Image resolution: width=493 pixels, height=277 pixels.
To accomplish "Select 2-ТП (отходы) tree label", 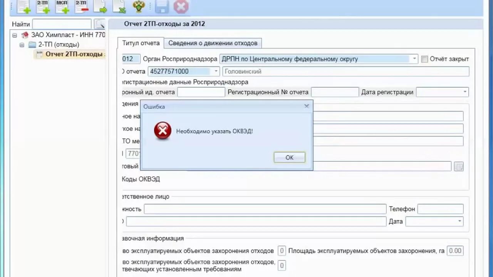I will coord(59,45).
